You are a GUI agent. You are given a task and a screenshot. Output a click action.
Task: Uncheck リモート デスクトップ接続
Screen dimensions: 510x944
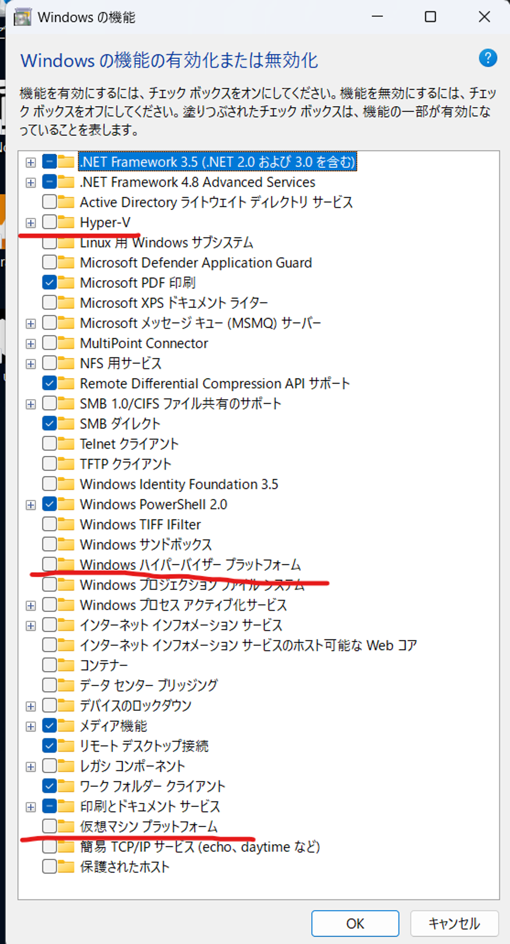point(49,745)
